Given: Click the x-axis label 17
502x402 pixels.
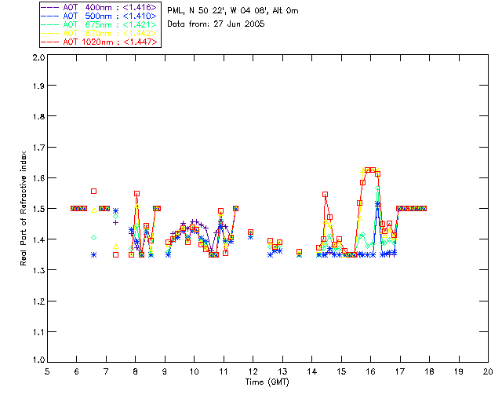Looking at the screenshot, I should click(400, 371).
